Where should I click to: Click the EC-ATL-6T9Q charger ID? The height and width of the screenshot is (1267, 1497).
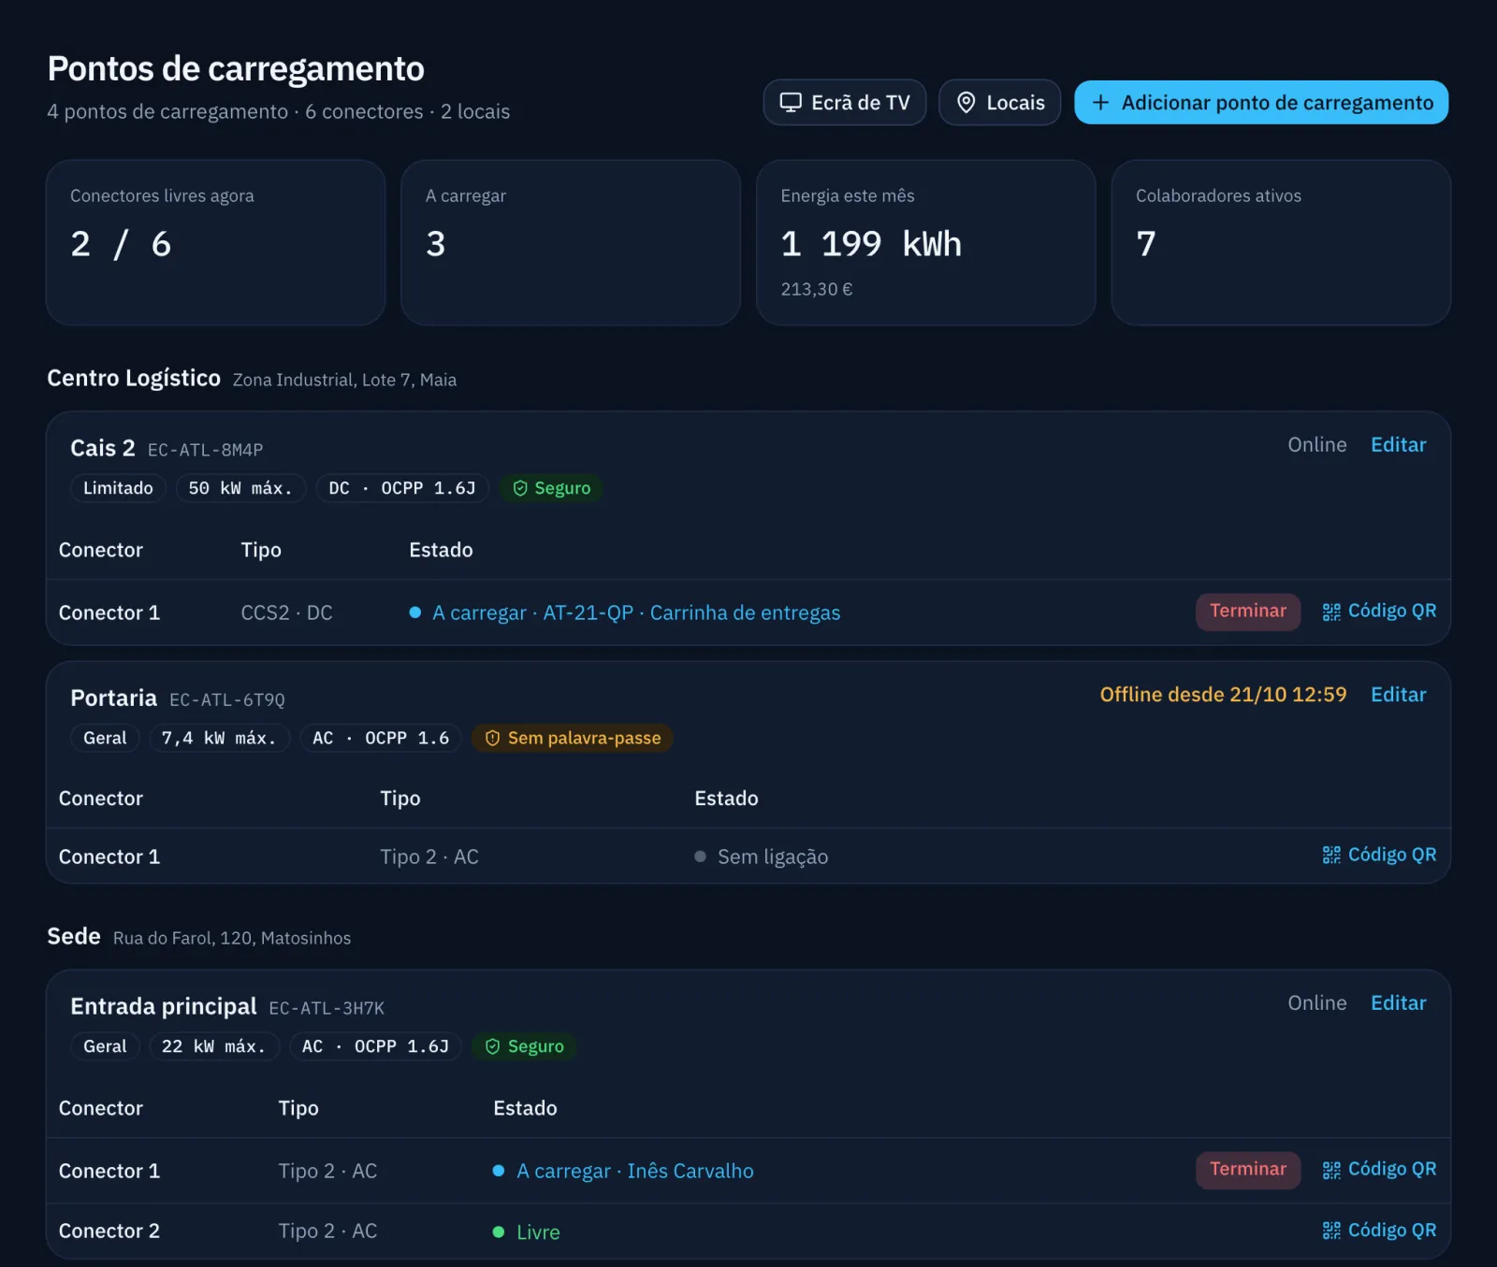point(227,699)
